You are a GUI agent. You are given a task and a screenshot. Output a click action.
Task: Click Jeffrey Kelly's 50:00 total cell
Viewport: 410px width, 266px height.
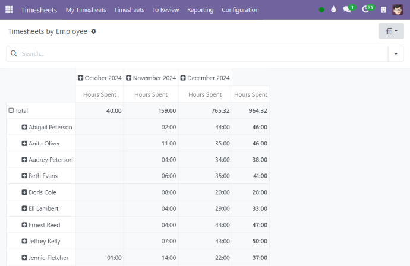[x=251, y=241]
